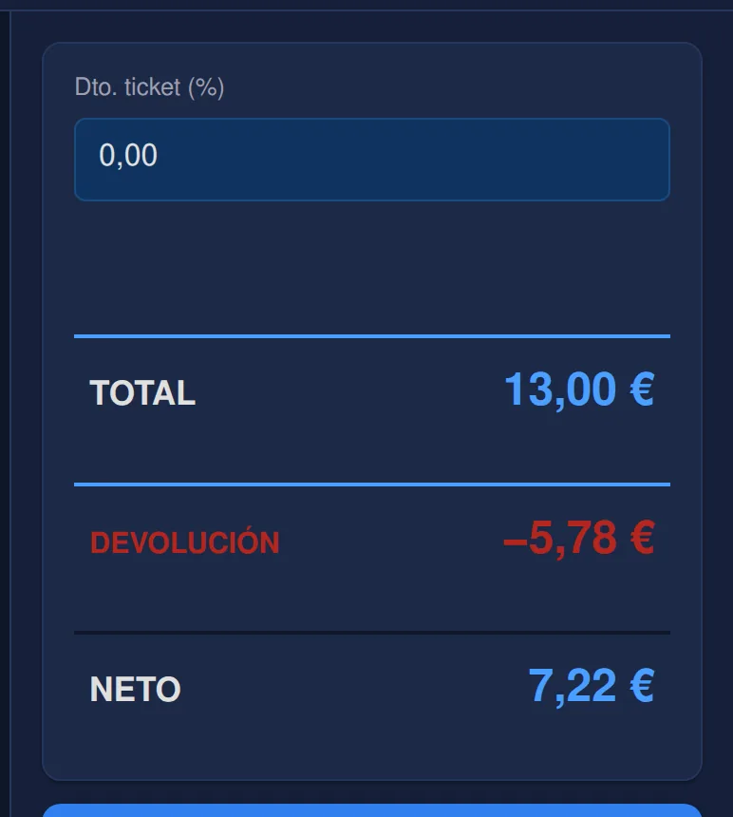733x817 pixels.
Task: Click the blue button below the summary card
Action: click(371, 810)
